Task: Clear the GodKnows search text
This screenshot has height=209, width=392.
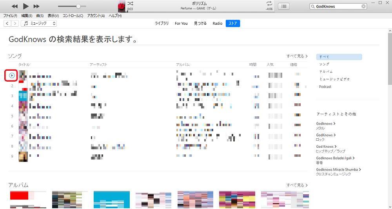Action: (x=363, y=7)
